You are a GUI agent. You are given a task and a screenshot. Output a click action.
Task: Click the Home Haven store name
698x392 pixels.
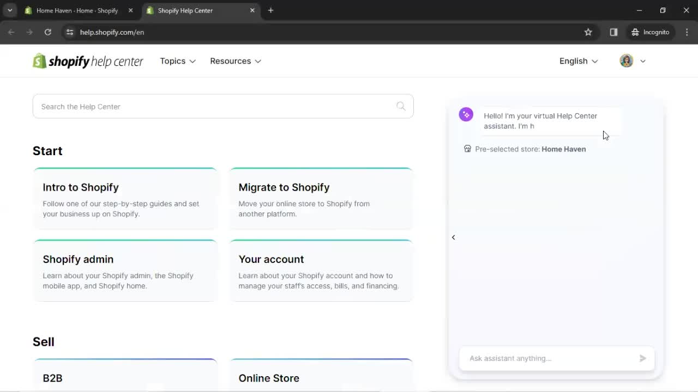coord(564,149)
